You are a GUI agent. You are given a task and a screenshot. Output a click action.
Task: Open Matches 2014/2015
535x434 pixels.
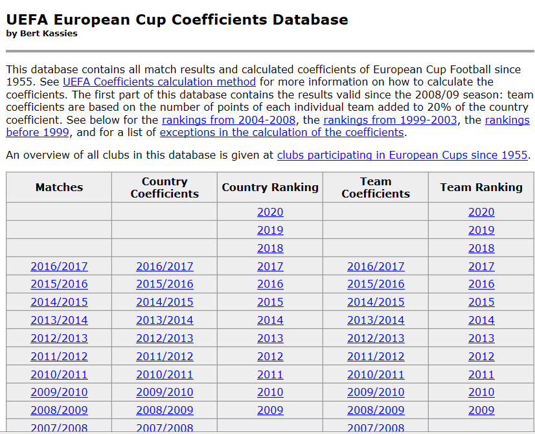pyautogui.click(x=60, y=302)
